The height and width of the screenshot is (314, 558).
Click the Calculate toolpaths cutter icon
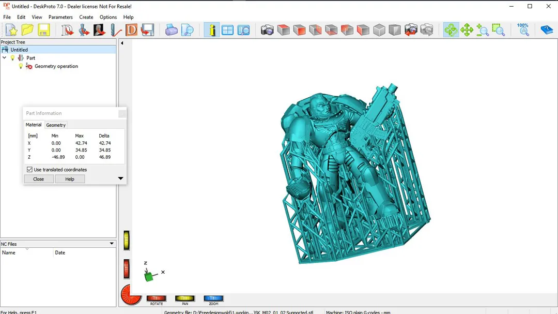[x=116, y=30]
